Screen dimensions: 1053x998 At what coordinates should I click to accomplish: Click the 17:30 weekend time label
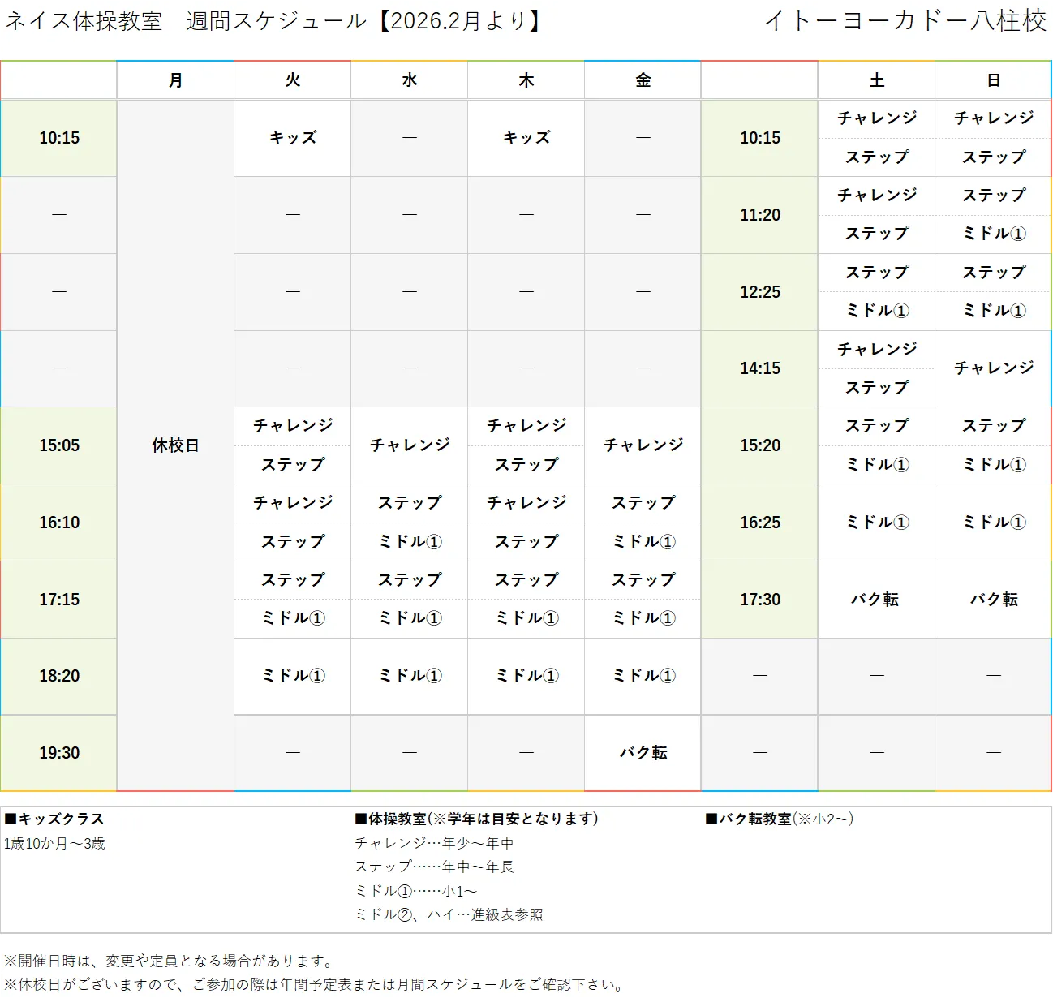click(x=758, y=600)
